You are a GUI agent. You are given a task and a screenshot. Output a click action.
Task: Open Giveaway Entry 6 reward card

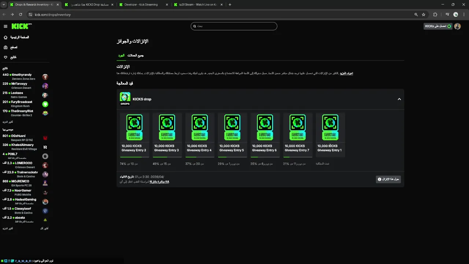coord(265,135)
